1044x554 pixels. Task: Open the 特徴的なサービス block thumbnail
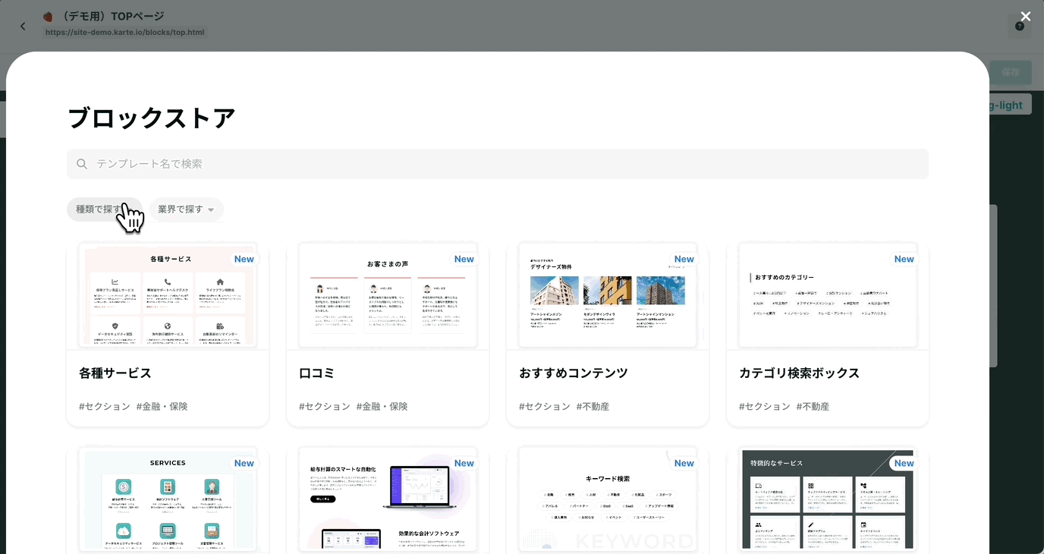pyautogui.click(x=828, y=500)
